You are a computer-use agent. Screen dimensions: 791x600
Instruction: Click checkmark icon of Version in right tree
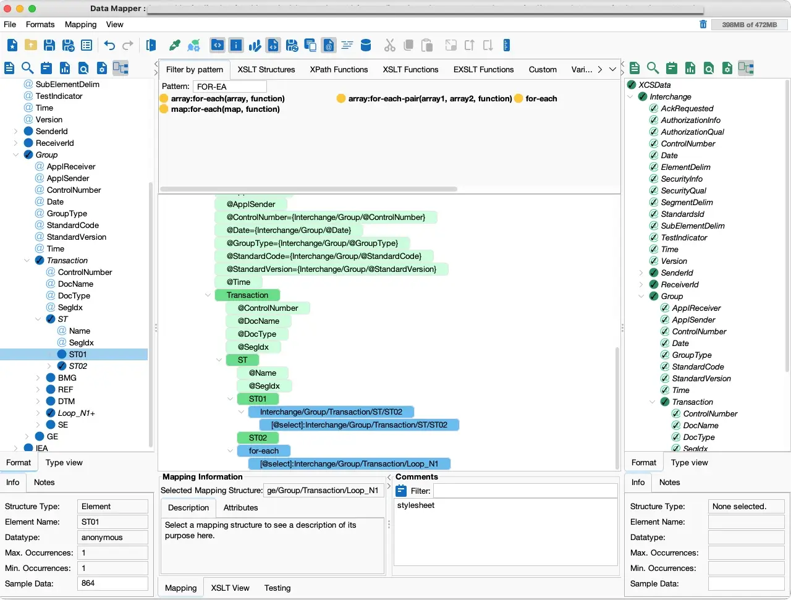click(654, 261)
